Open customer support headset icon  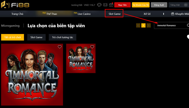click(99, 5)
